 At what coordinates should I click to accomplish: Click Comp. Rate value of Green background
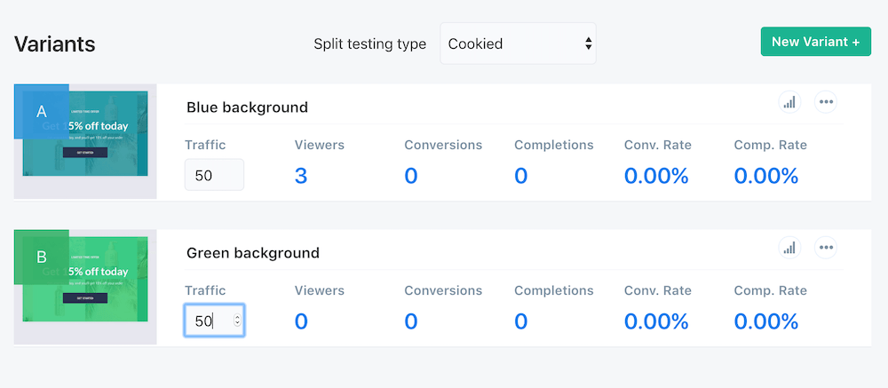[x=766, y=321]
